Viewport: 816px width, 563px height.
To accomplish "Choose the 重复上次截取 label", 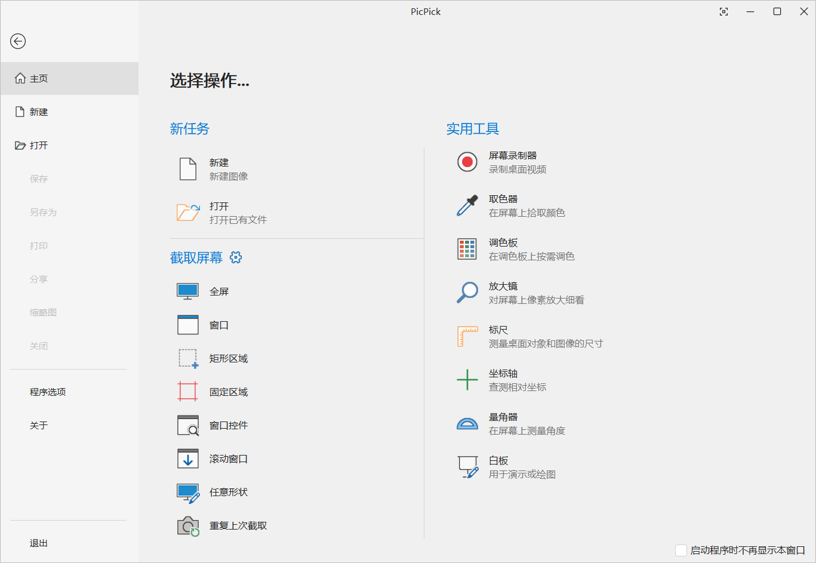I will [238, 525].
